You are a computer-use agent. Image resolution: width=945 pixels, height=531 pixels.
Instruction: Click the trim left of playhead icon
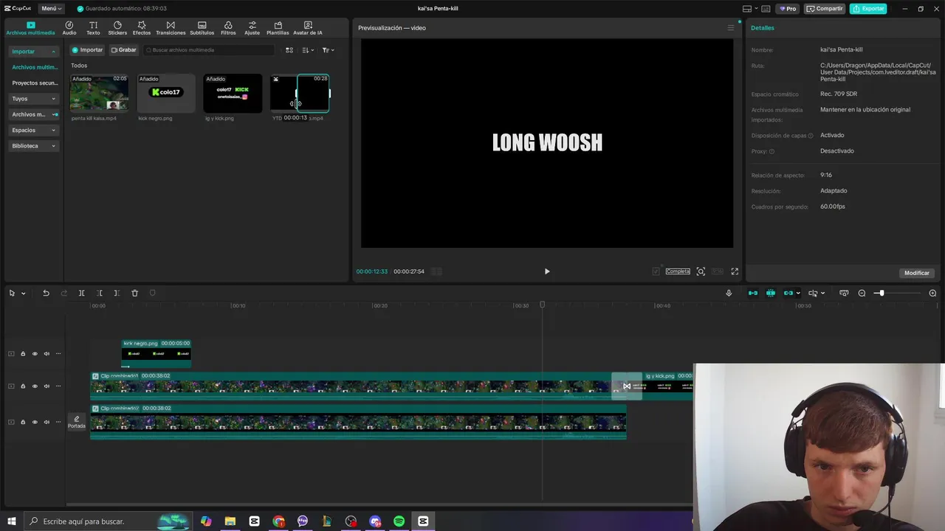point(99,293)
